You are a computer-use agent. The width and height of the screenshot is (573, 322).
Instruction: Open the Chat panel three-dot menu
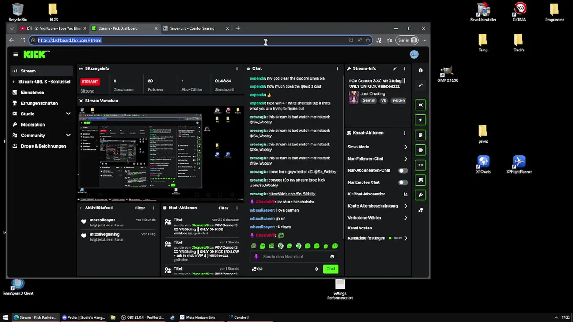point(337,68)
